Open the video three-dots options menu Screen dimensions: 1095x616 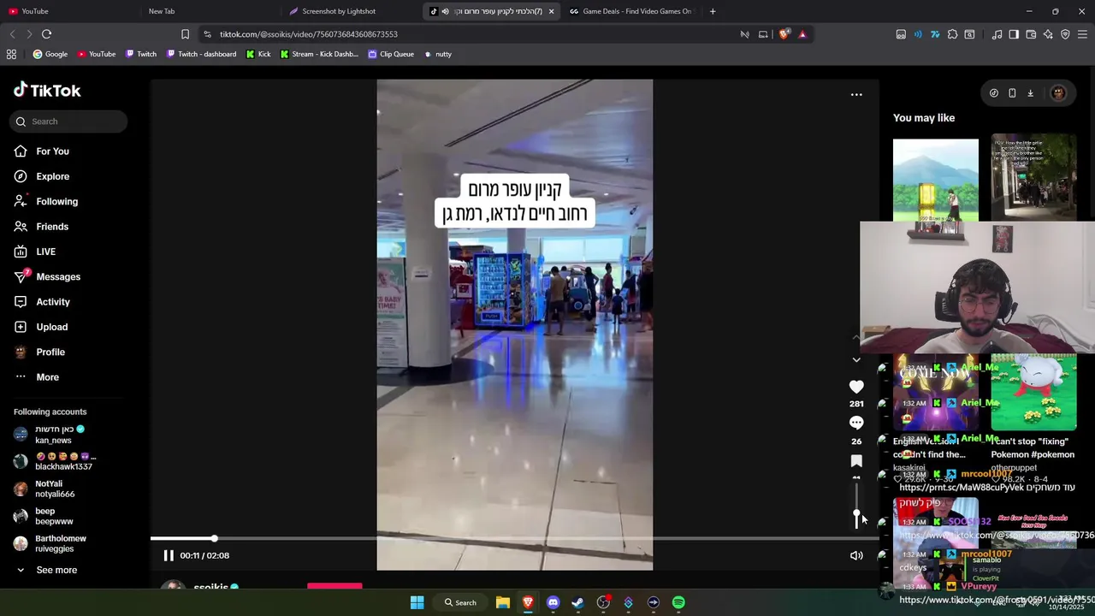pyautogui.click(x=856, y=95)
